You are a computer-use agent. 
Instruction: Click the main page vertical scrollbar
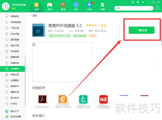pos(161,32)
